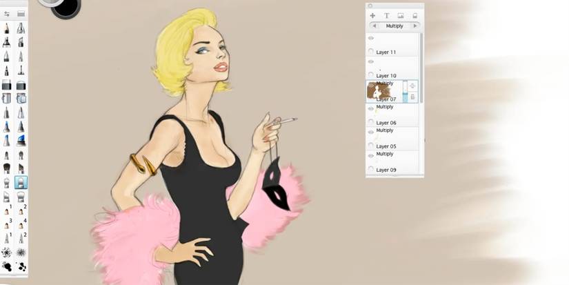The height and width of the screenshot is (285, 569).
Task: Click the Multiply label on Layer 05
Action: point(385,130)
